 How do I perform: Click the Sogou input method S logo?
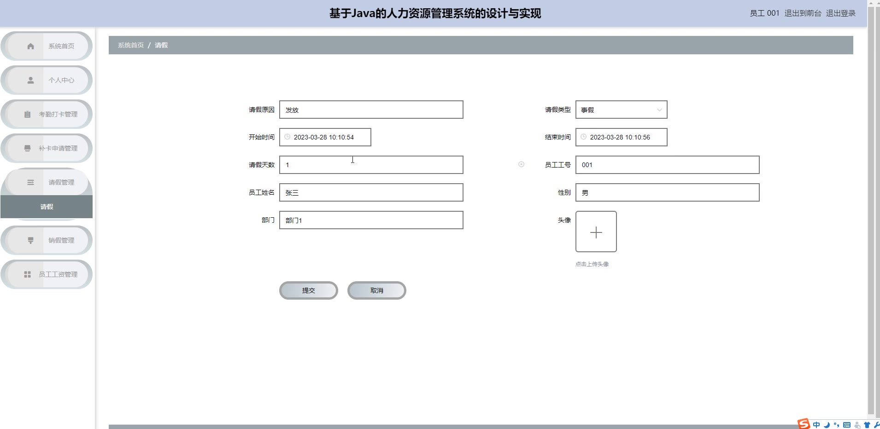[804, 424]
